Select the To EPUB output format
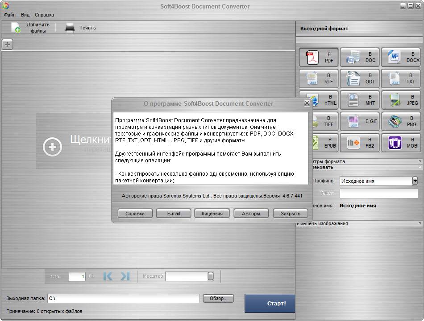Viewport: 424px width, 321px height. coord(325,143)
